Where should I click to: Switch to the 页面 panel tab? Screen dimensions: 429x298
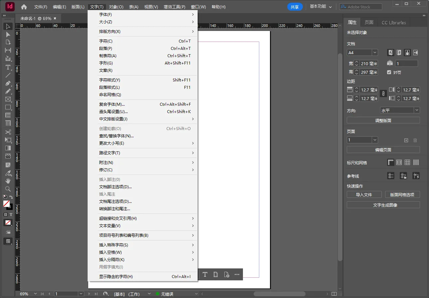369,22
